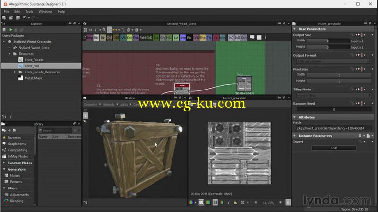Add a Grayscale Conversion (Gry) node
The image size is (378, 212).
click(163, 38)
